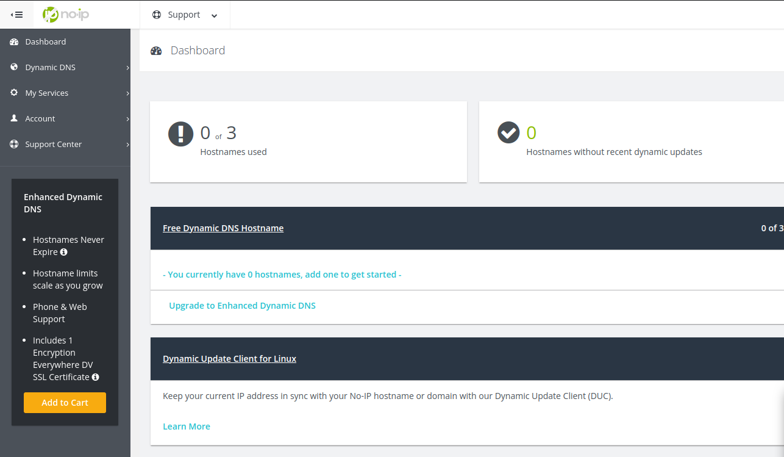Click the Account person icon

14,118
